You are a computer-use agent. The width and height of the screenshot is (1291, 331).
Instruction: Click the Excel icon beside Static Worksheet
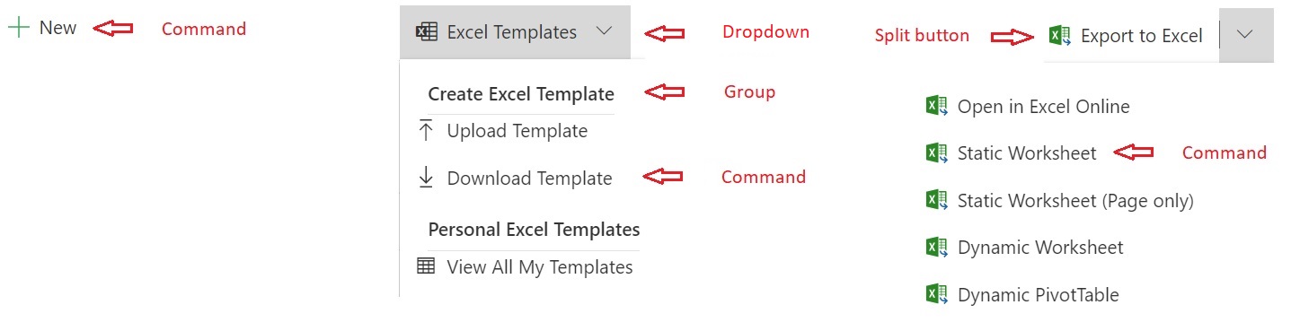(936, 153)
